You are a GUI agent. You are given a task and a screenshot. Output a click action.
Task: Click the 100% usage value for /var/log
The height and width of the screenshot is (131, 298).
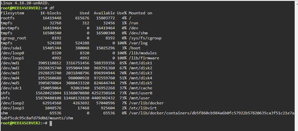pos(122,43)
